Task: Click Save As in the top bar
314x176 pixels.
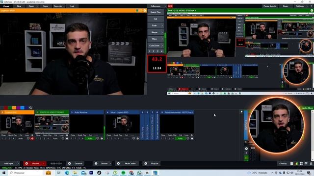Action: [x=58, y=6]
